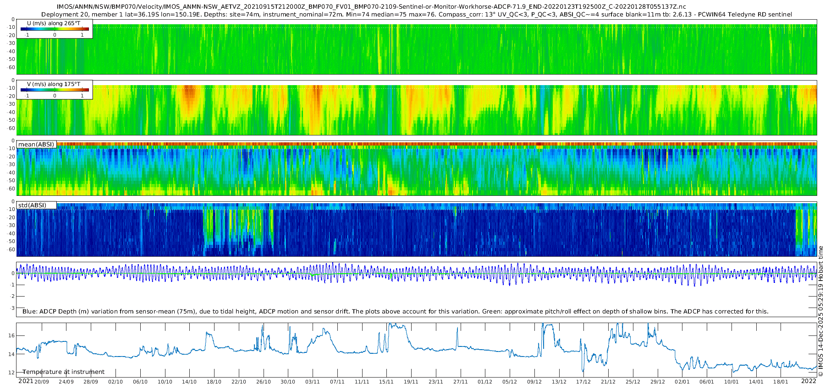Click the 2022 year label on time axis

coord(808,381)
